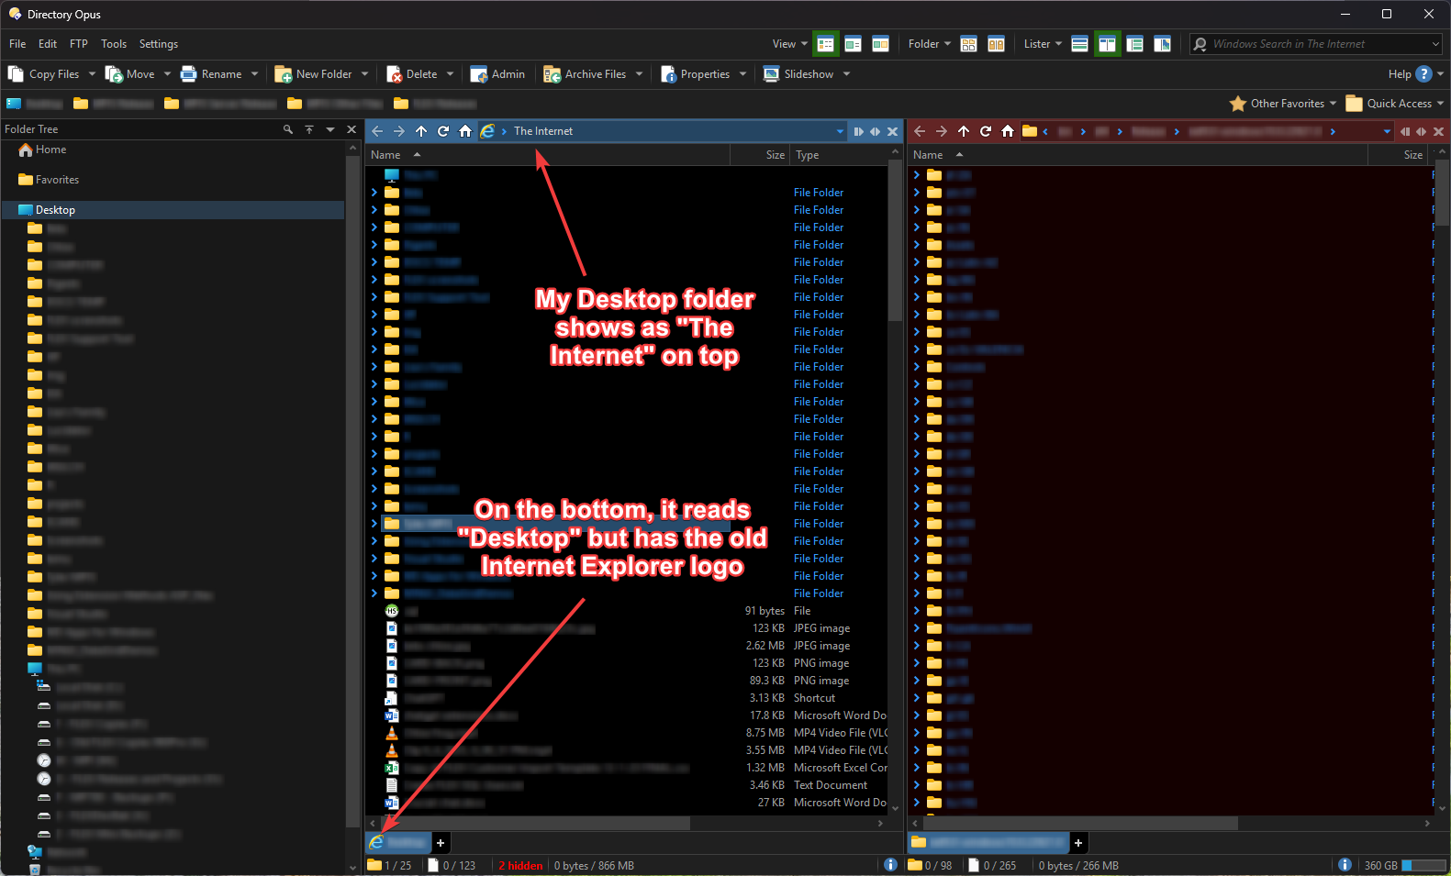The width and height of the screenshot is (1451, 876).
Task: Click the Archive Files toolbar icon
Action: pos(552,74)
